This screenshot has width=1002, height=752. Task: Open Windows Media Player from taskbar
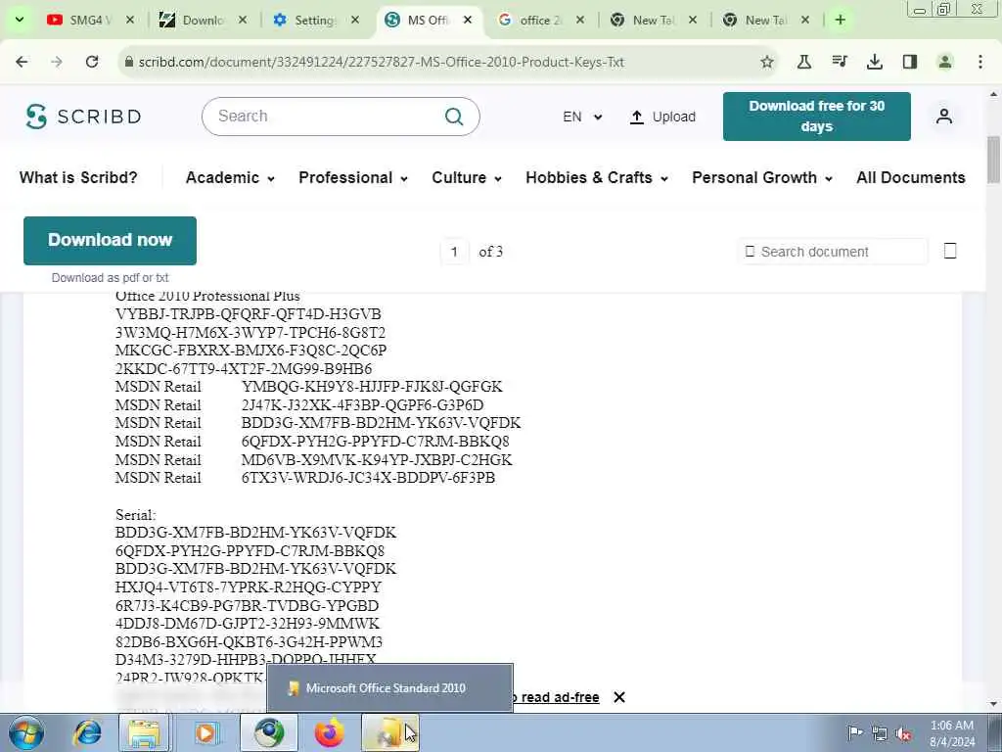(205, 732)
